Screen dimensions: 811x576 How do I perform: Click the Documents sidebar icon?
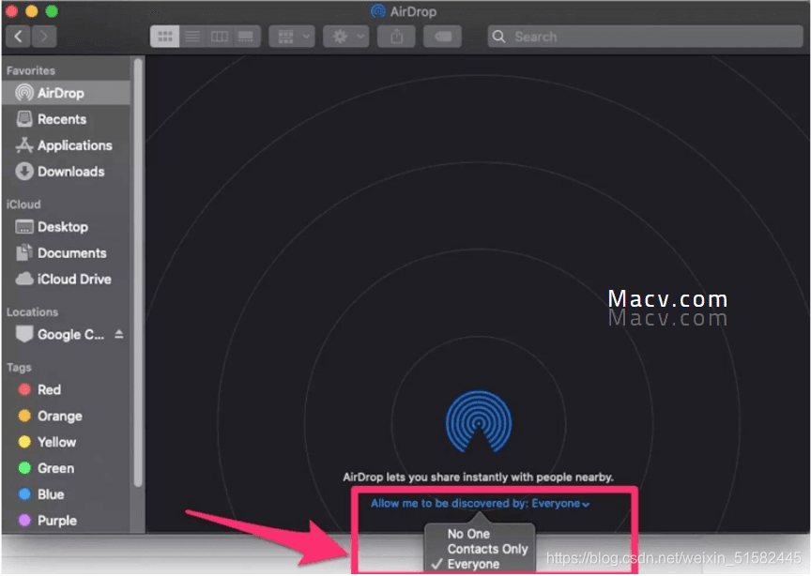24,253
